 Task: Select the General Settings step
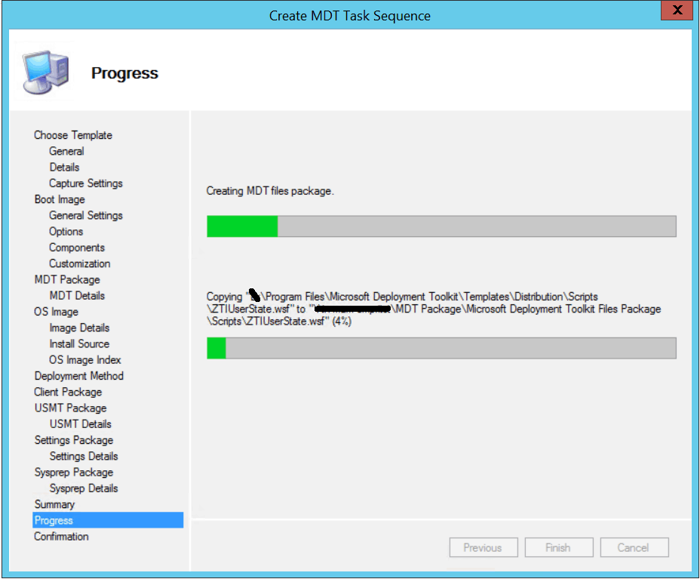click(x=86, y=215)
